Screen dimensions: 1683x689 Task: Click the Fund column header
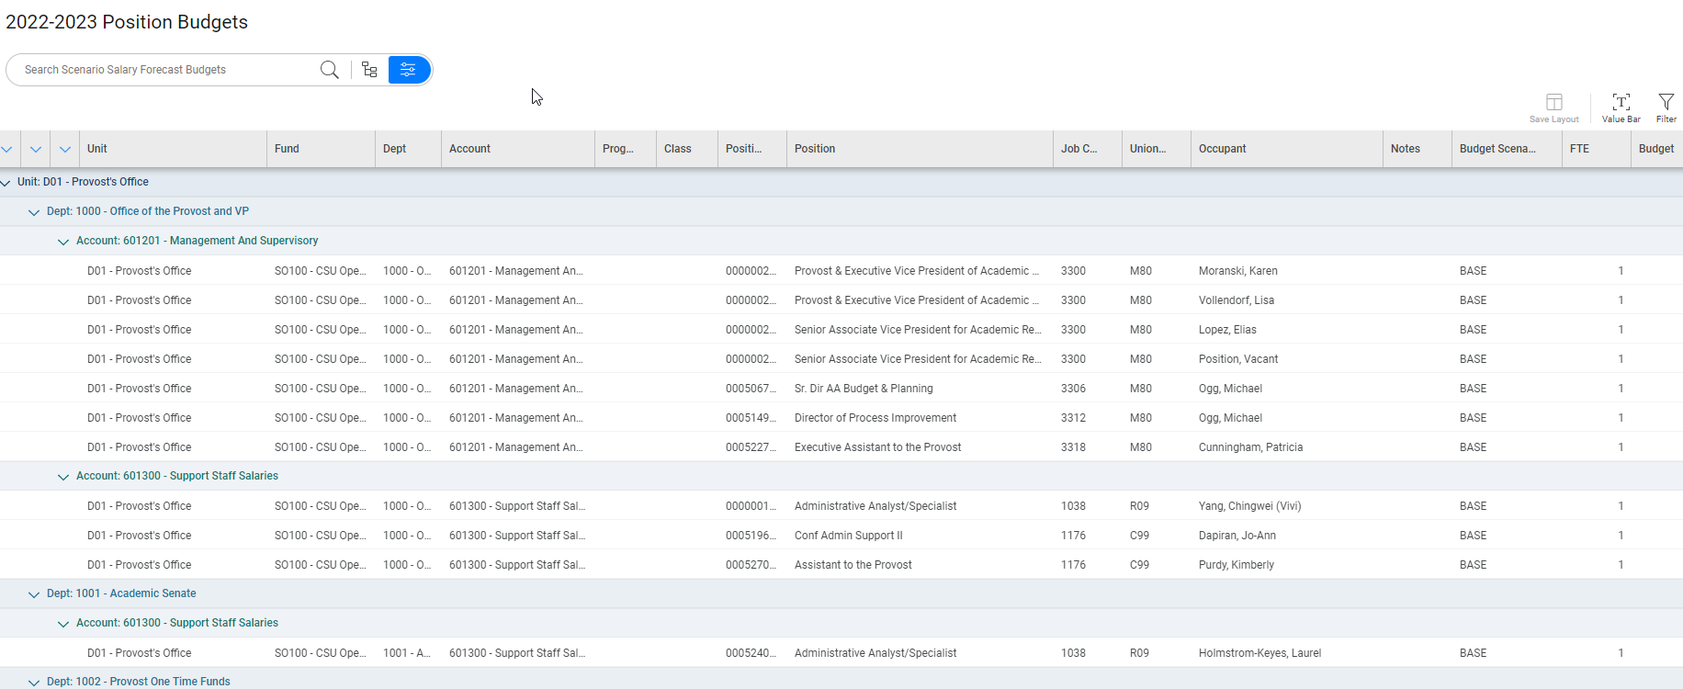tap(287, 149)
